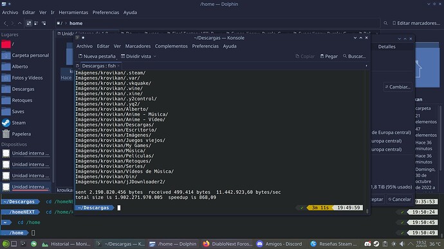Open Saves place in sidebar

coord(26,112)
